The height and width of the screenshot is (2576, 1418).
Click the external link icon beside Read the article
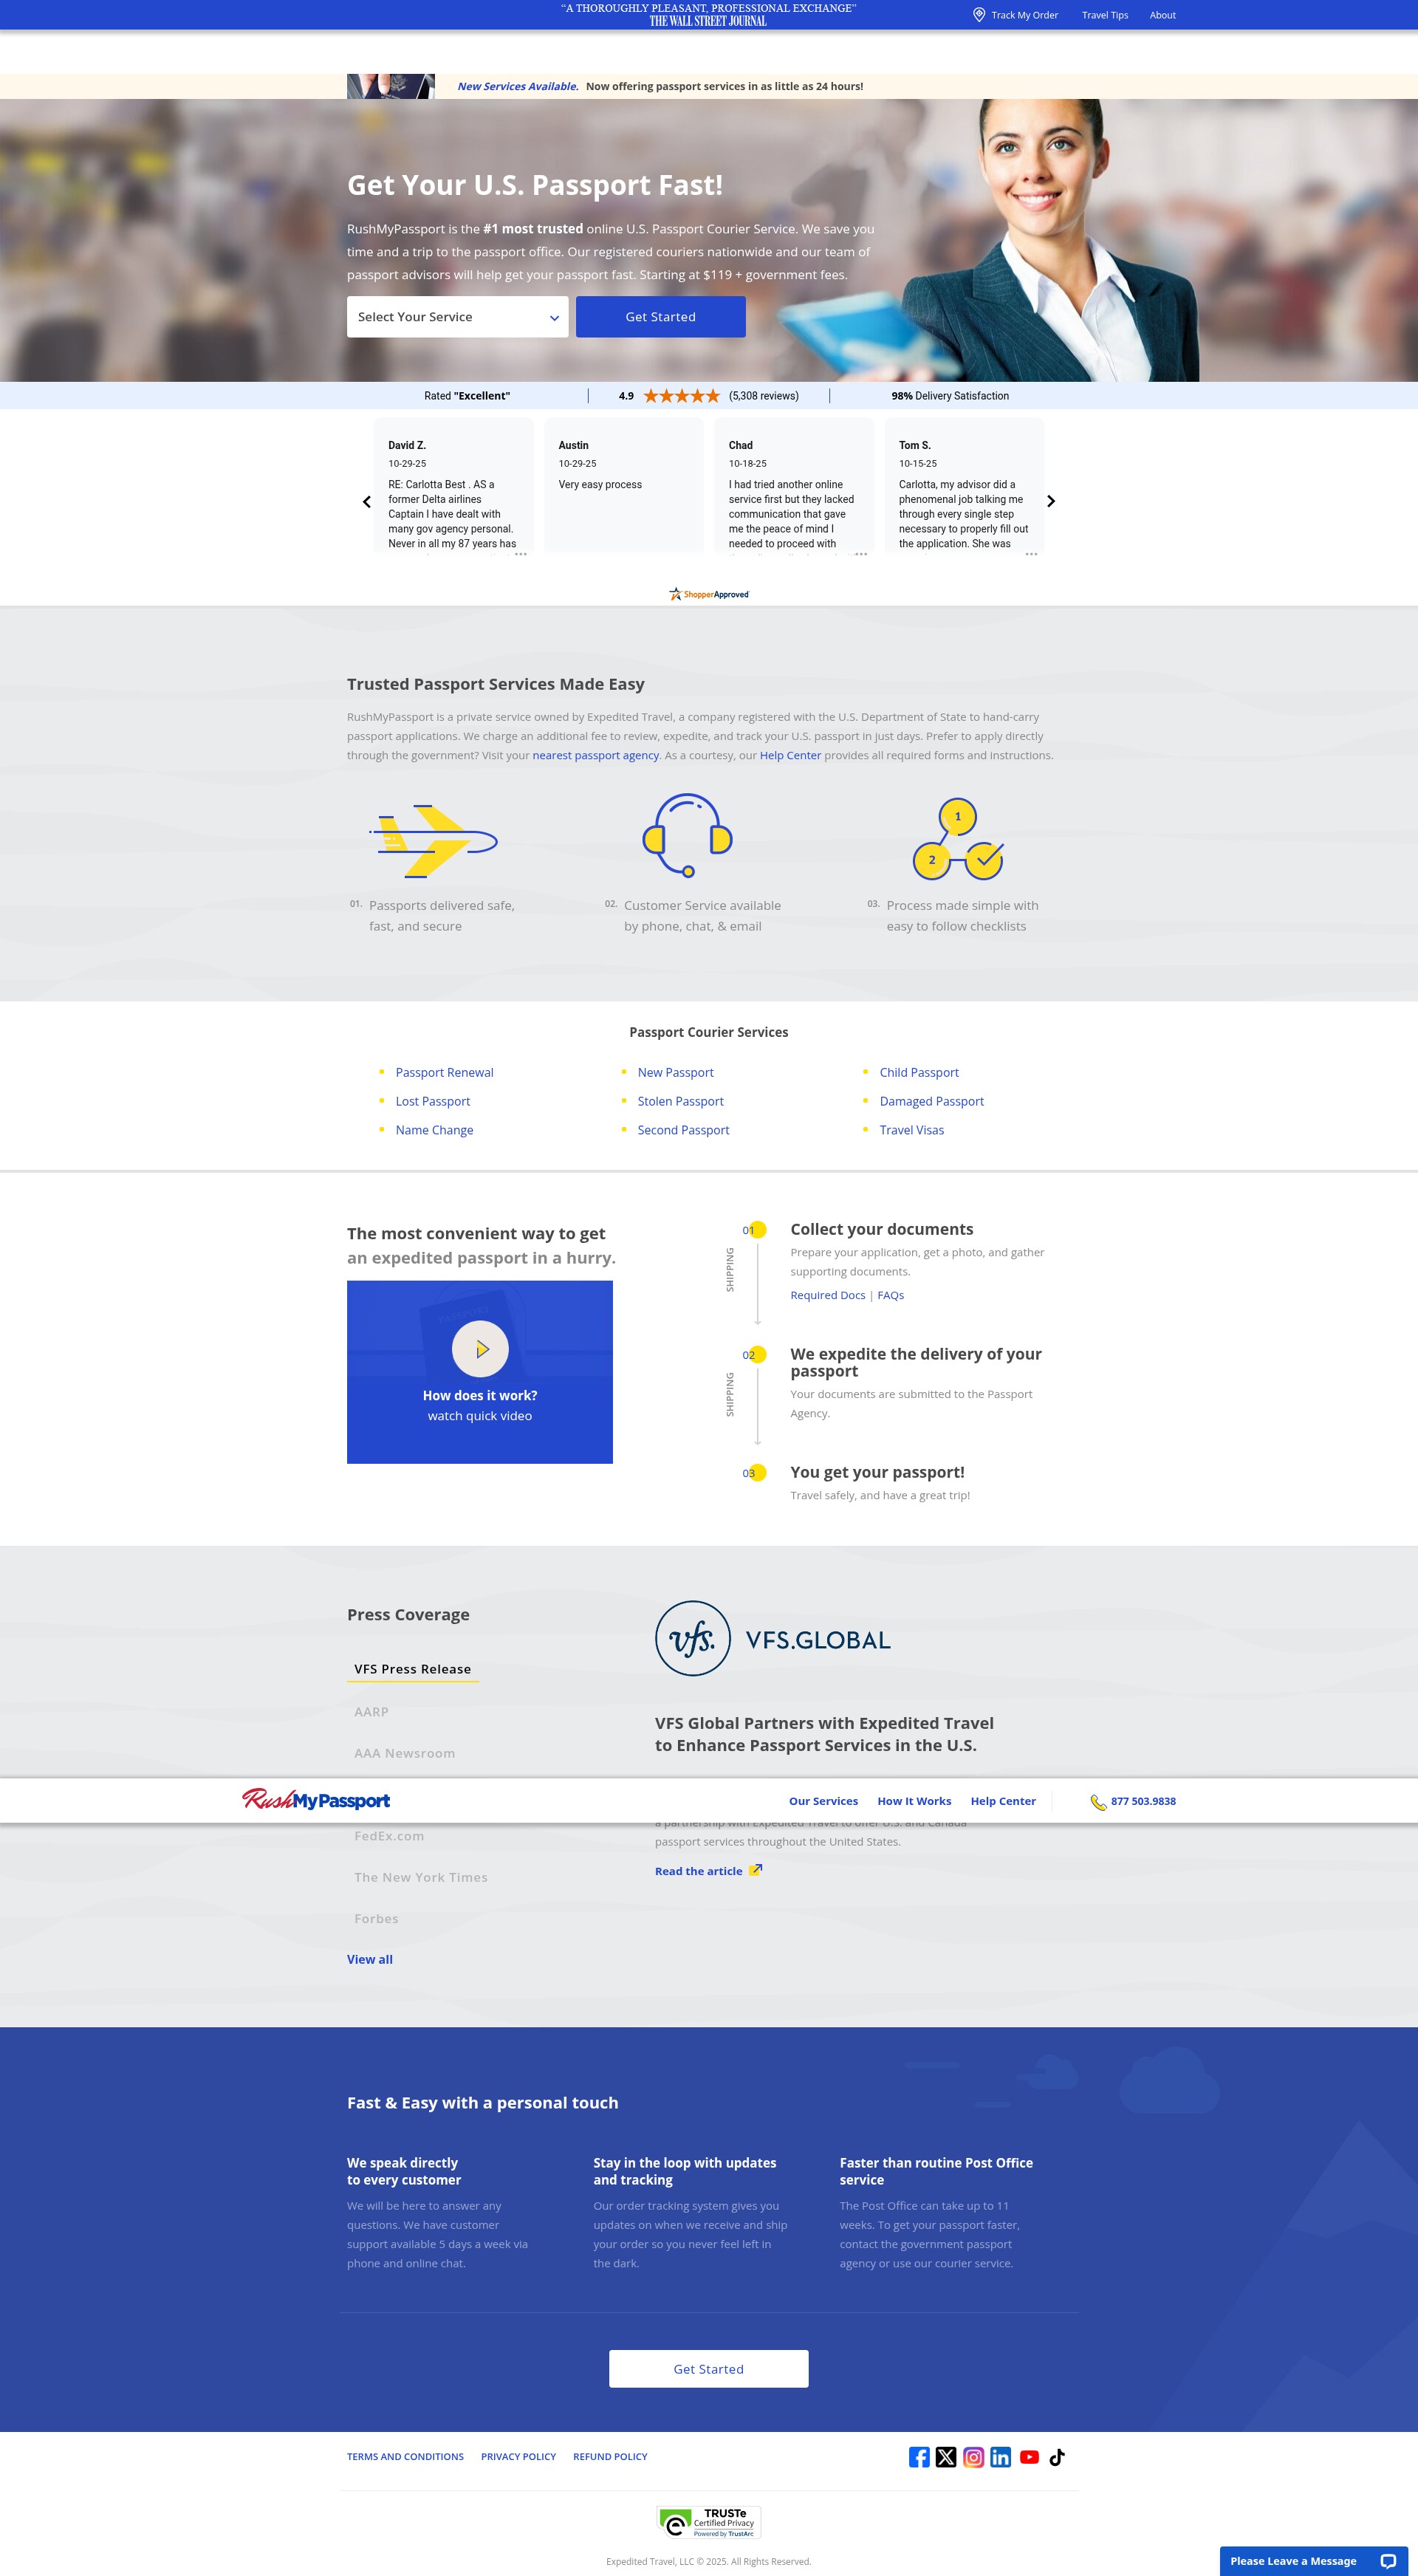(x=756, y=1870)
